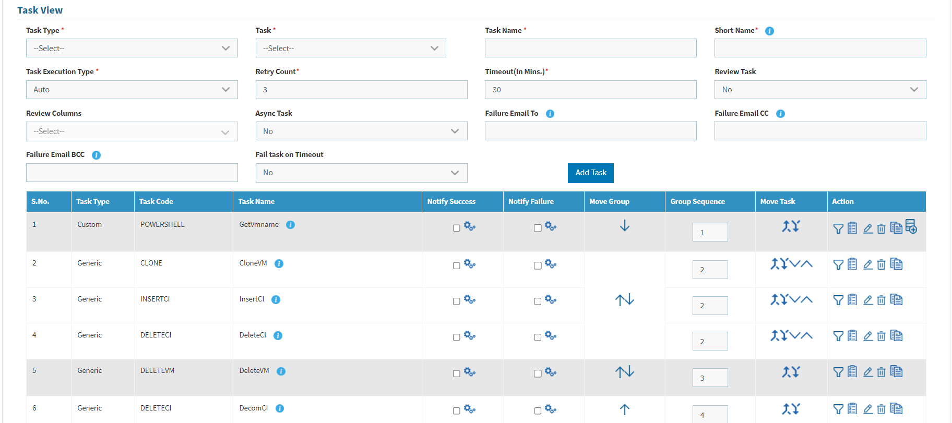This screenshot has width=952, height=423.
Task: Click the filter icon for CloneVM row
Action: coord(838,264)
